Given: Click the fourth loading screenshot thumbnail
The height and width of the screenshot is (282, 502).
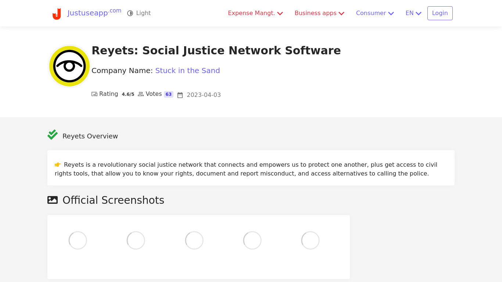Looking at the screenshot, I should click(x=252, y=241).
